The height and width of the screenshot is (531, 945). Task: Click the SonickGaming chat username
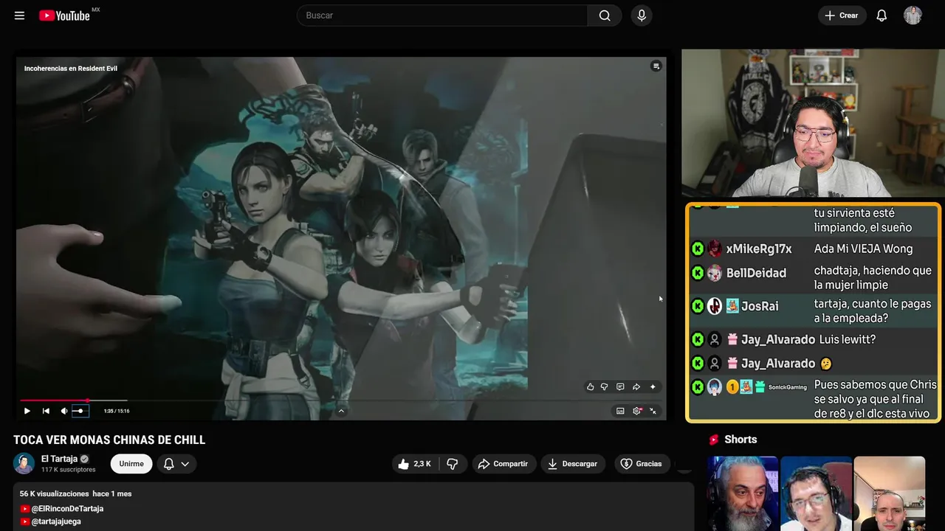point(788,387)
